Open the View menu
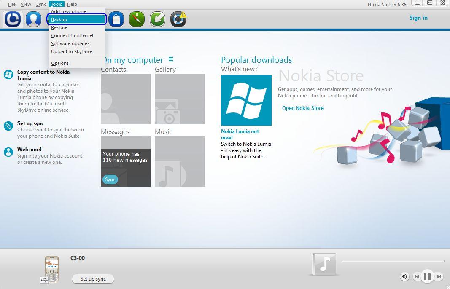Image resolution: width=450 pixels, height=289 pixels. [26, 4]
